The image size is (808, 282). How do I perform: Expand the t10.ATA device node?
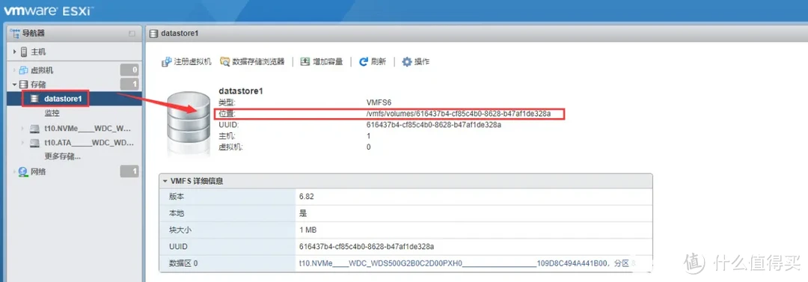click(x=22, y=142)
